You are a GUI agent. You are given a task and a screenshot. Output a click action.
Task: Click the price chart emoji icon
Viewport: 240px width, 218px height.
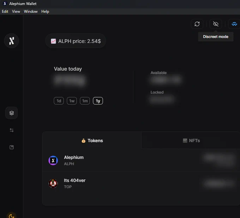(53, 41)
